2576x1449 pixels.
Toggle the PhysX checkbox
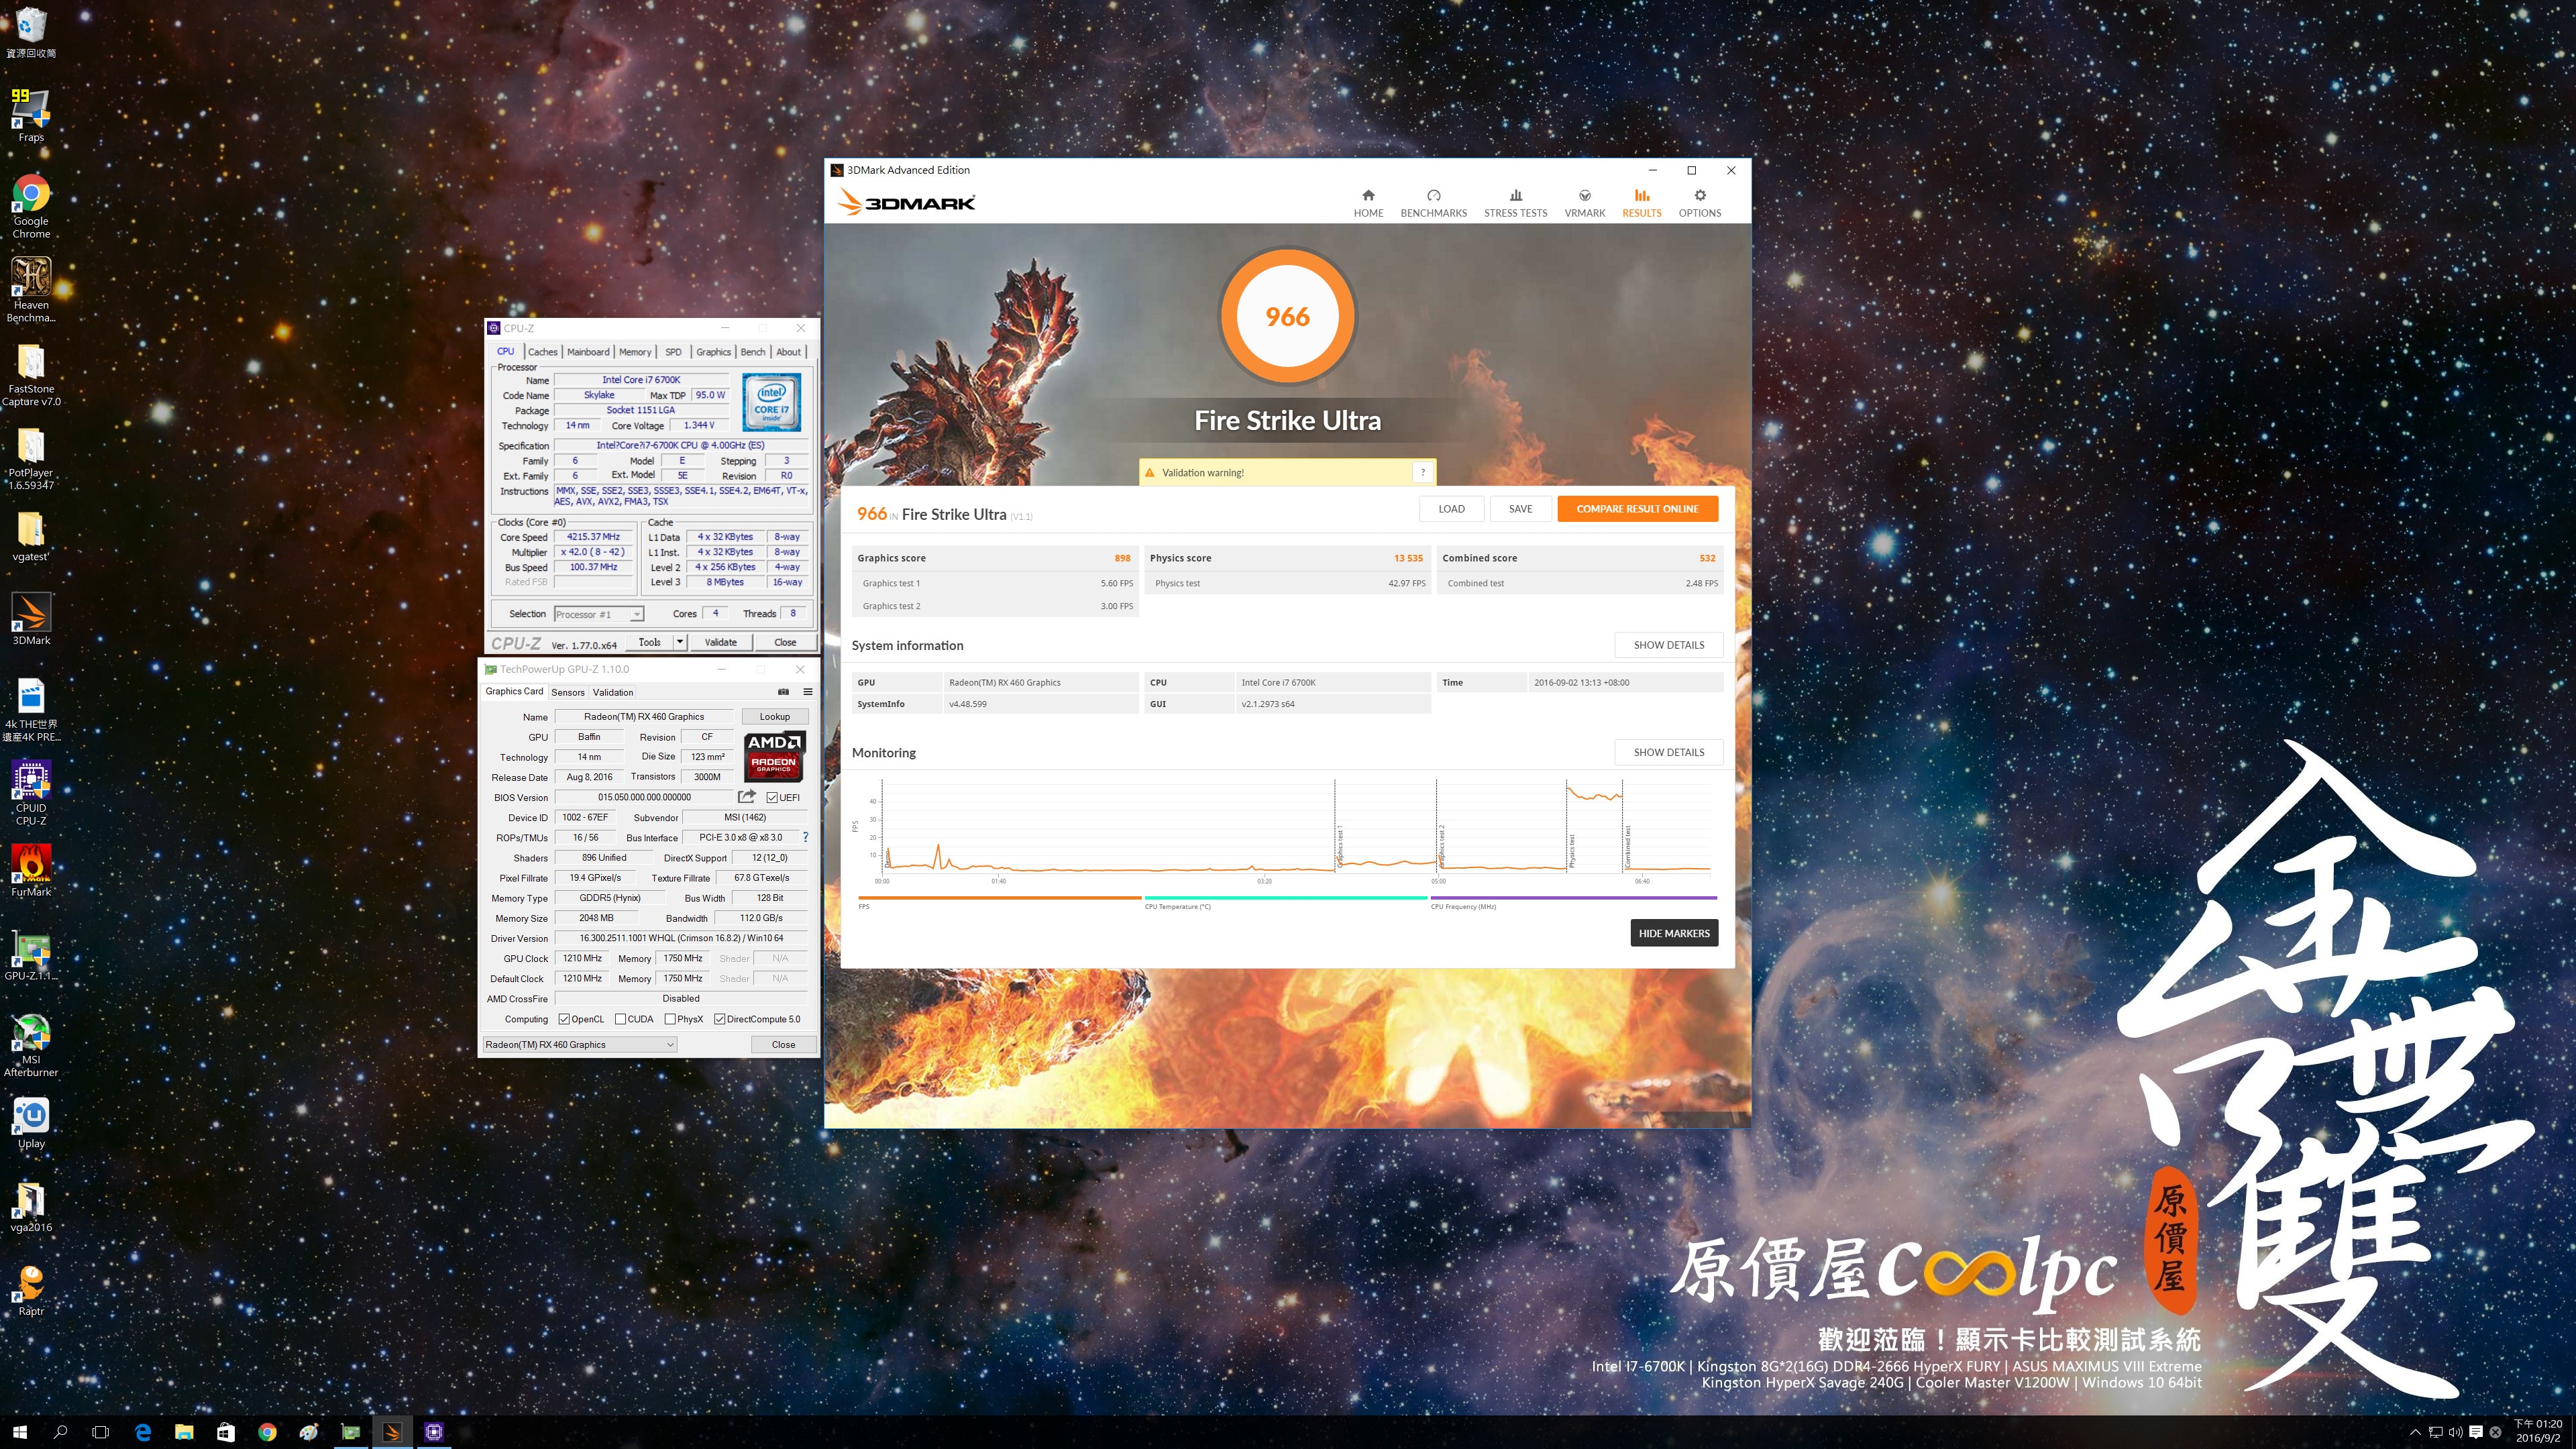pyautogui.click(x=670, y=1019)
